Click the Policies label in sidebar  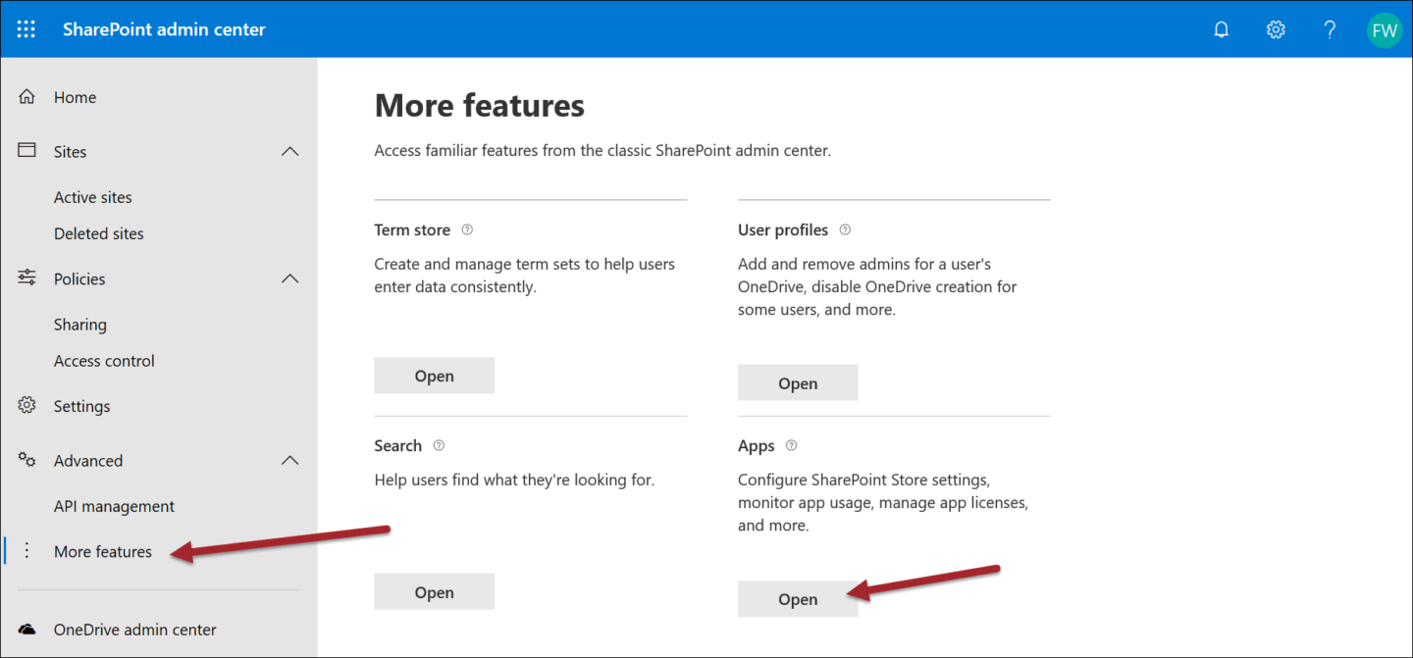[x=79, y=279]
